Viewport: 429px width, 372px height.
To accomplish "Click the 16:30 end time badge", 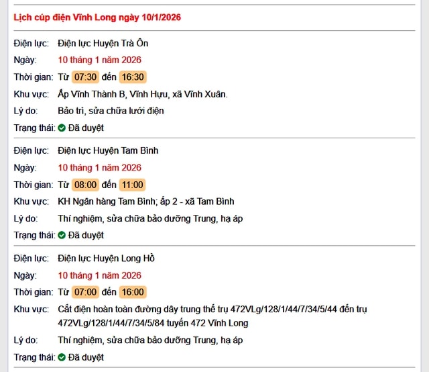I will coord(133,77).
